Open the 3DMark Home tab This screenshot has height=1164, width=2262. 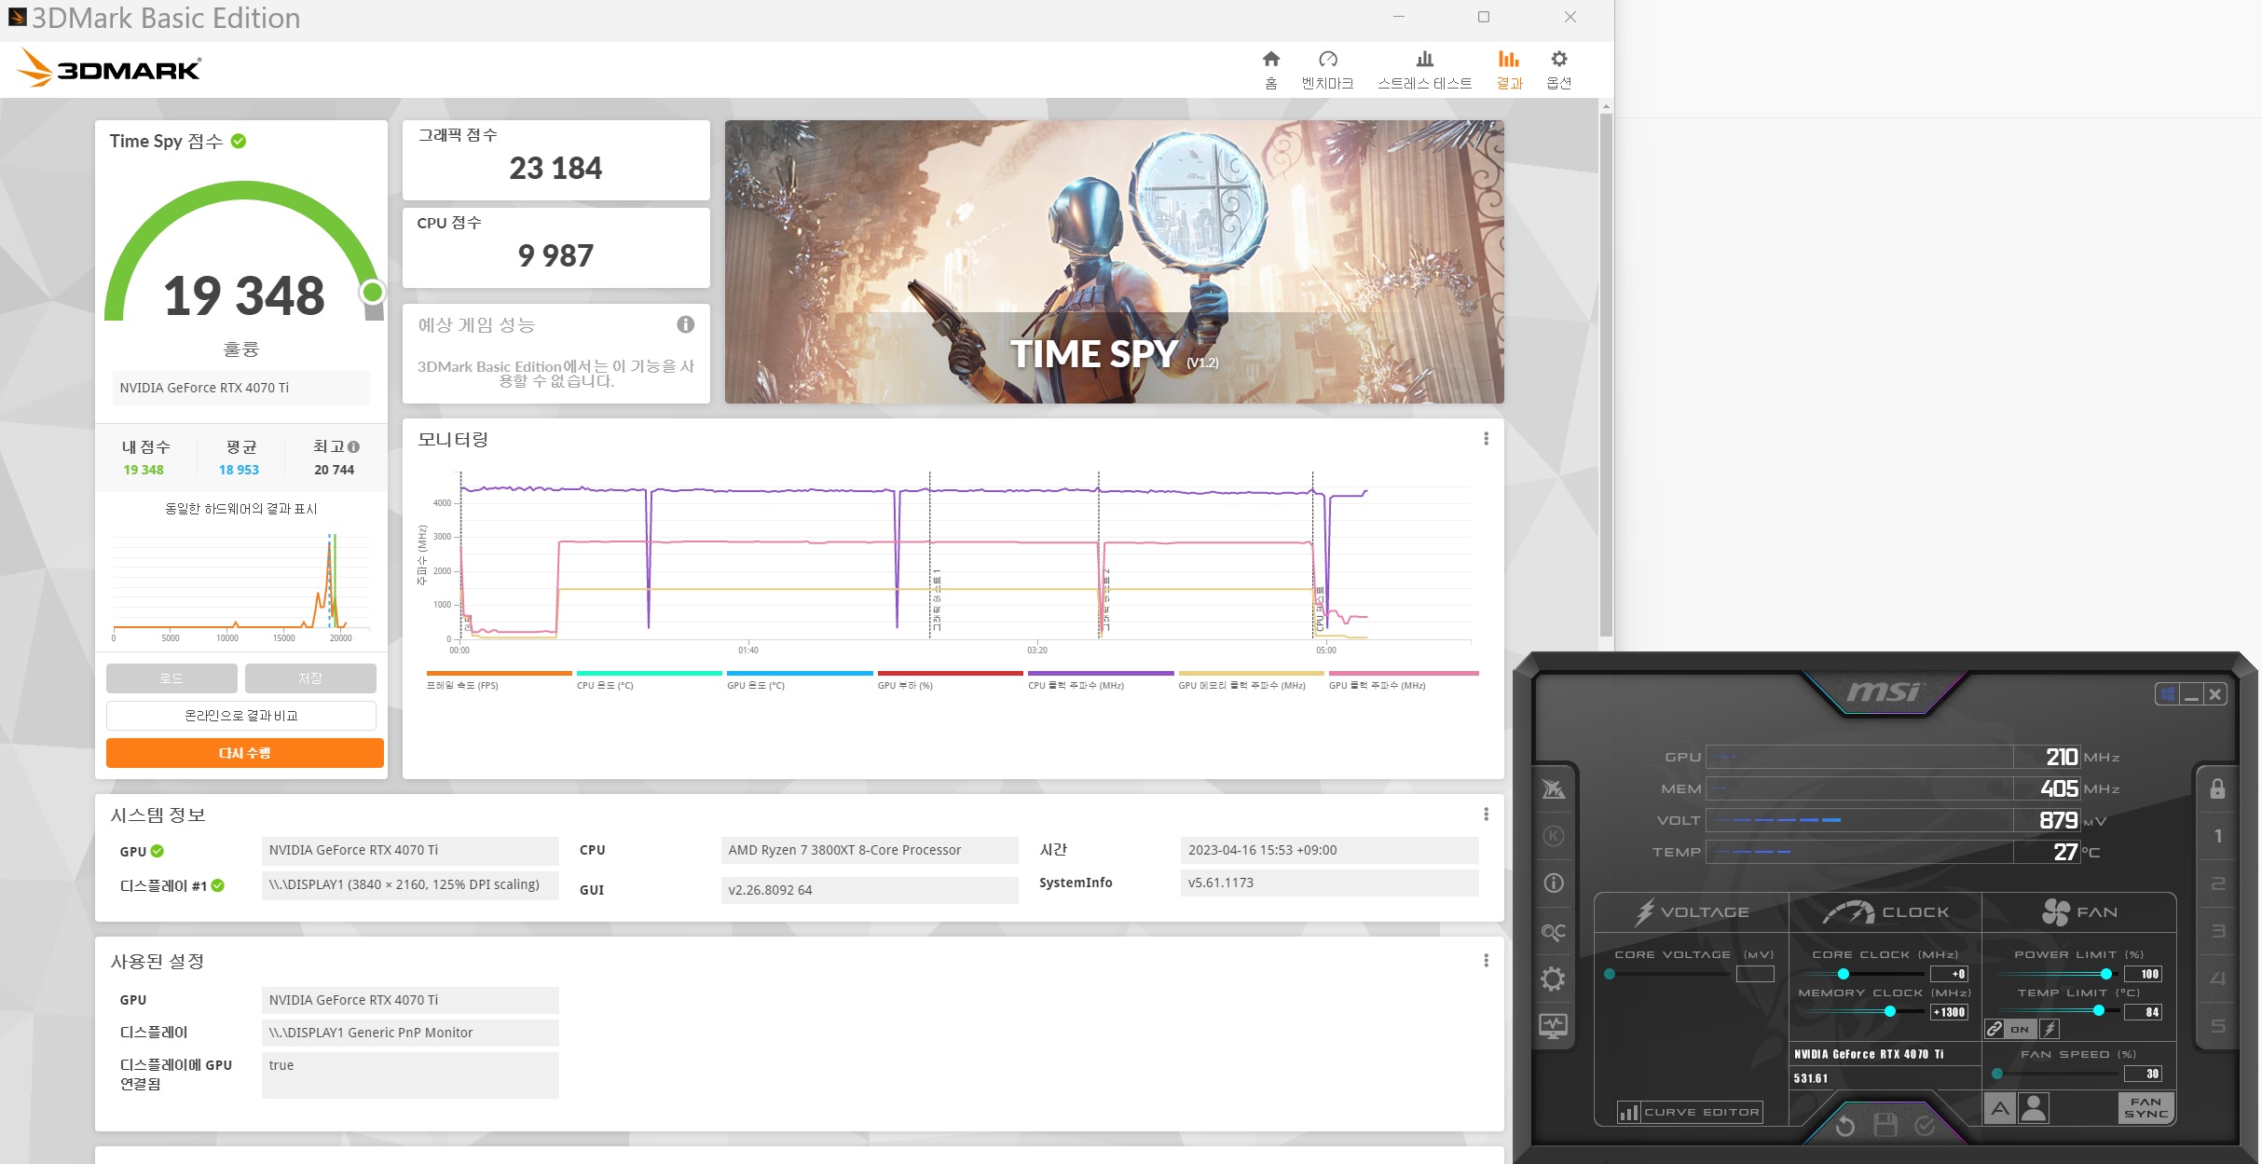point(1270,70)
